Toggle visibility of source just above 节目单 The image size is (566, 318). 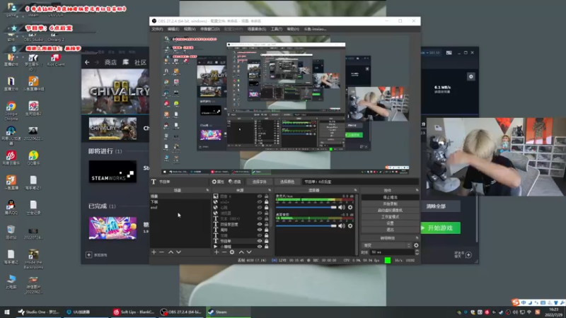pos(260,235)
